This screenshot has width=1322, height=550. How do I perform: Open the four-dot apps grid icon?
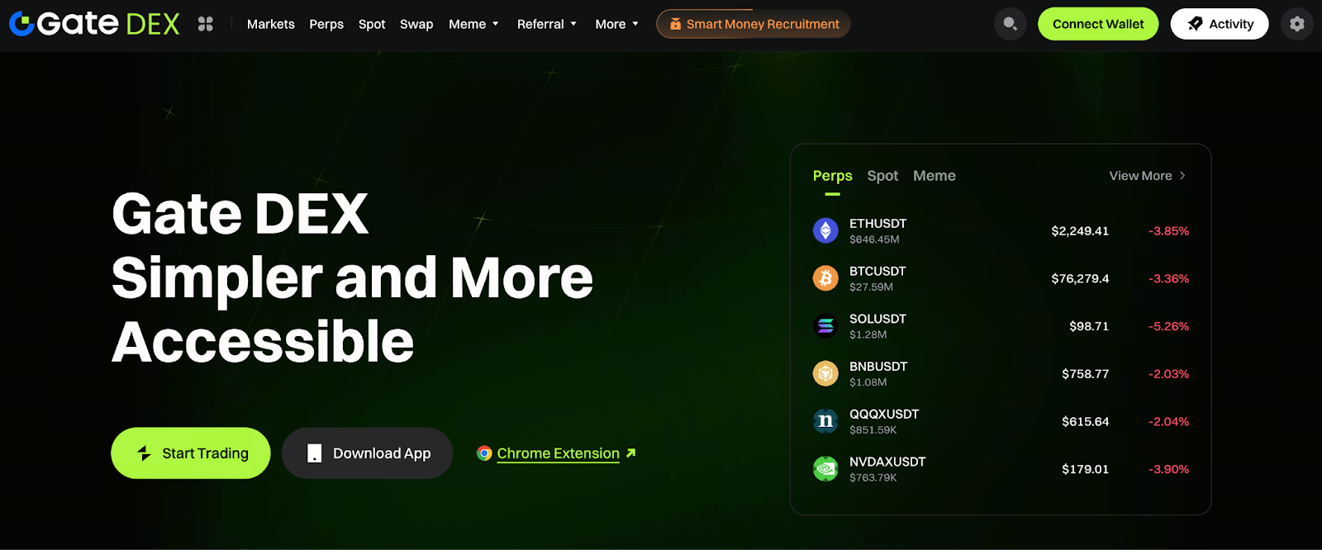206,24
